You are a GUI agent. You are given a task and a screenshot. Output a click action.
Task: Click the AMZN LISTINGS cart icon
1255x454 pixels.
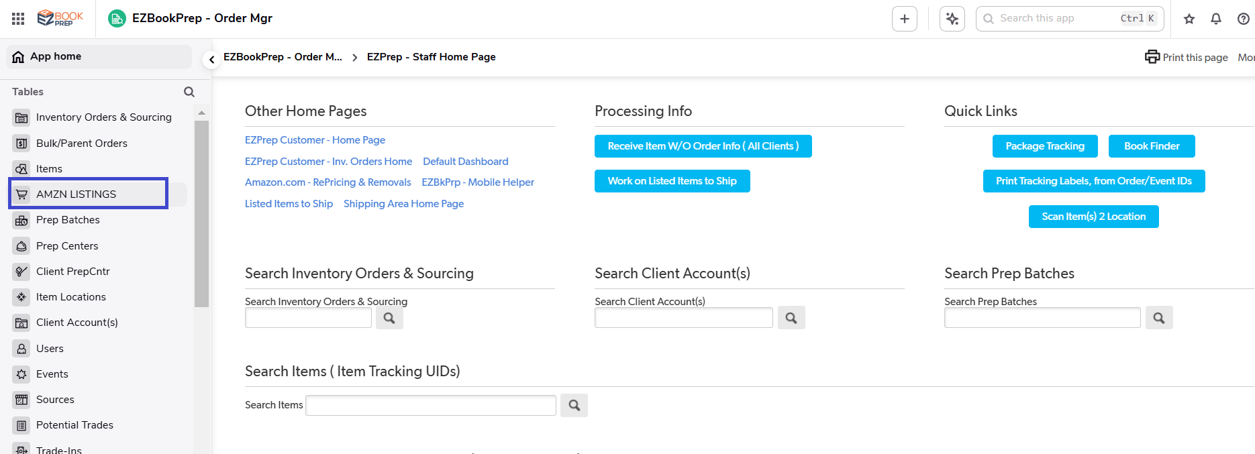click(21, 194)
